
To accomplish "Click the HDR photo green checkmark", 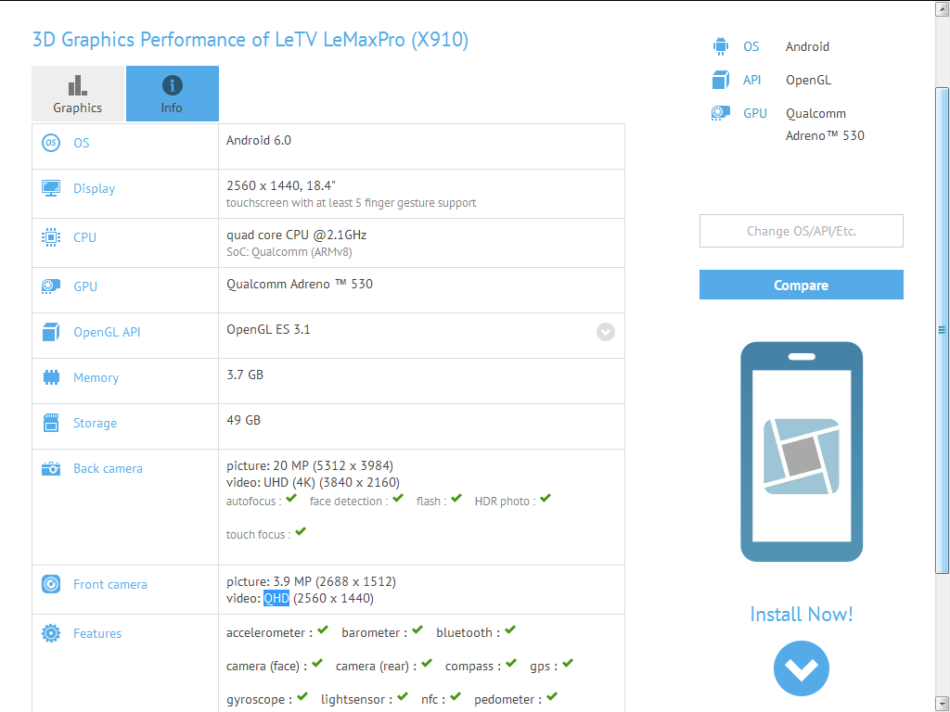I will pyautogui.click(x=546, y=499).
